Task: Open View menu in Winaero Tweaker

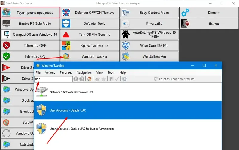Action: click(99, 72)
